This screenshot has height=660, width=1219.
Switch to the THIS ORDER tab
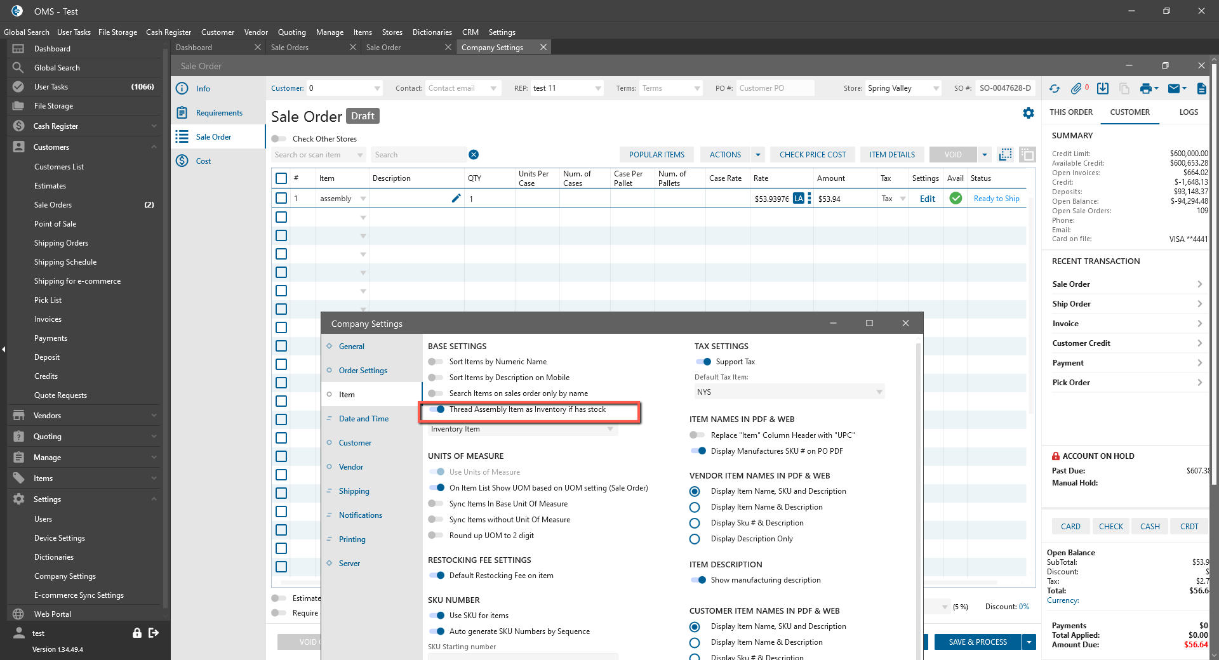[x=1071, y=112]
